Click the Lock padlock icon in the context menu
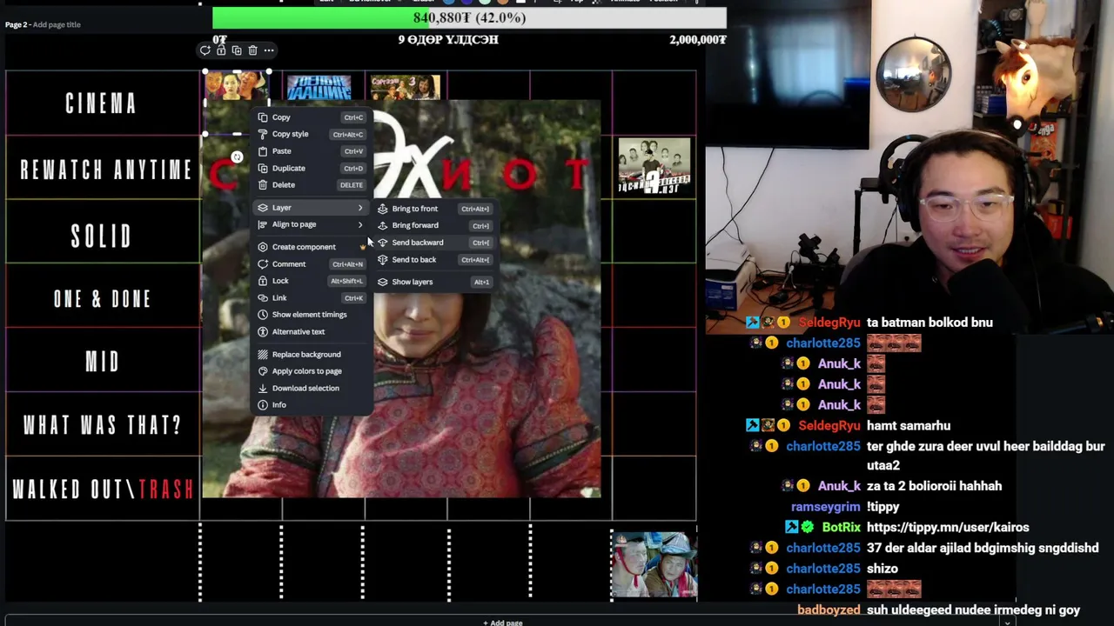This screenshot has width=1114, height=626. coord(263,281)
